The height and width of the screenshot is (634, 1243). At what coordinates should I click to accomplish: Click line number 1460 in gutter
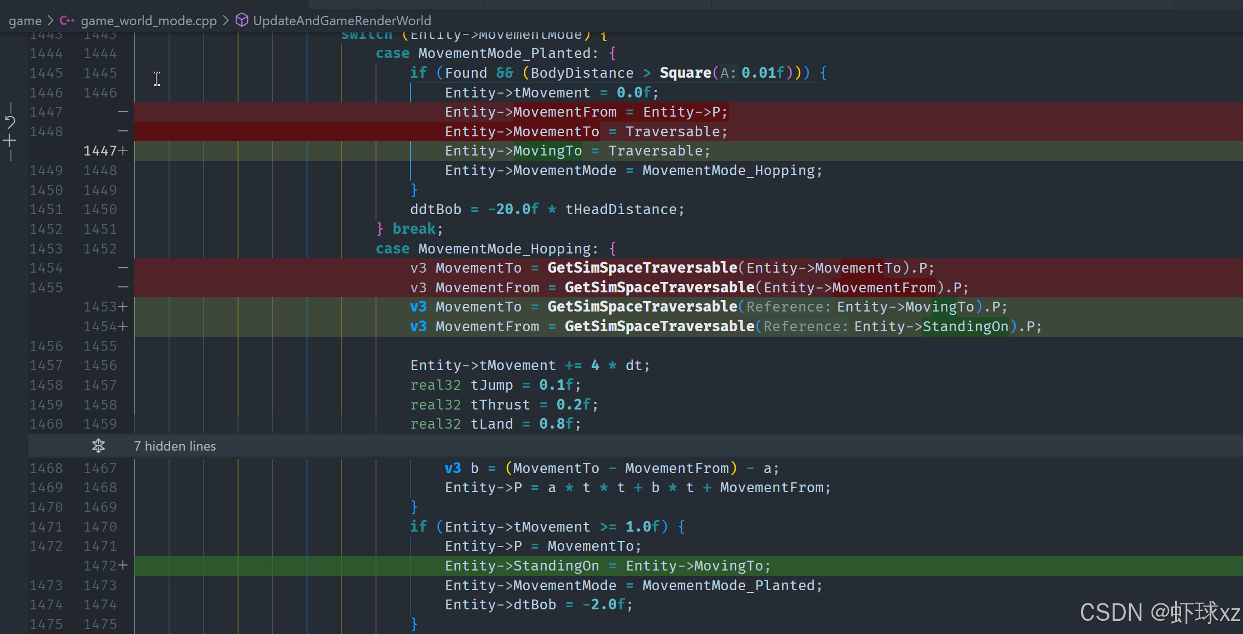pos(46,424)
